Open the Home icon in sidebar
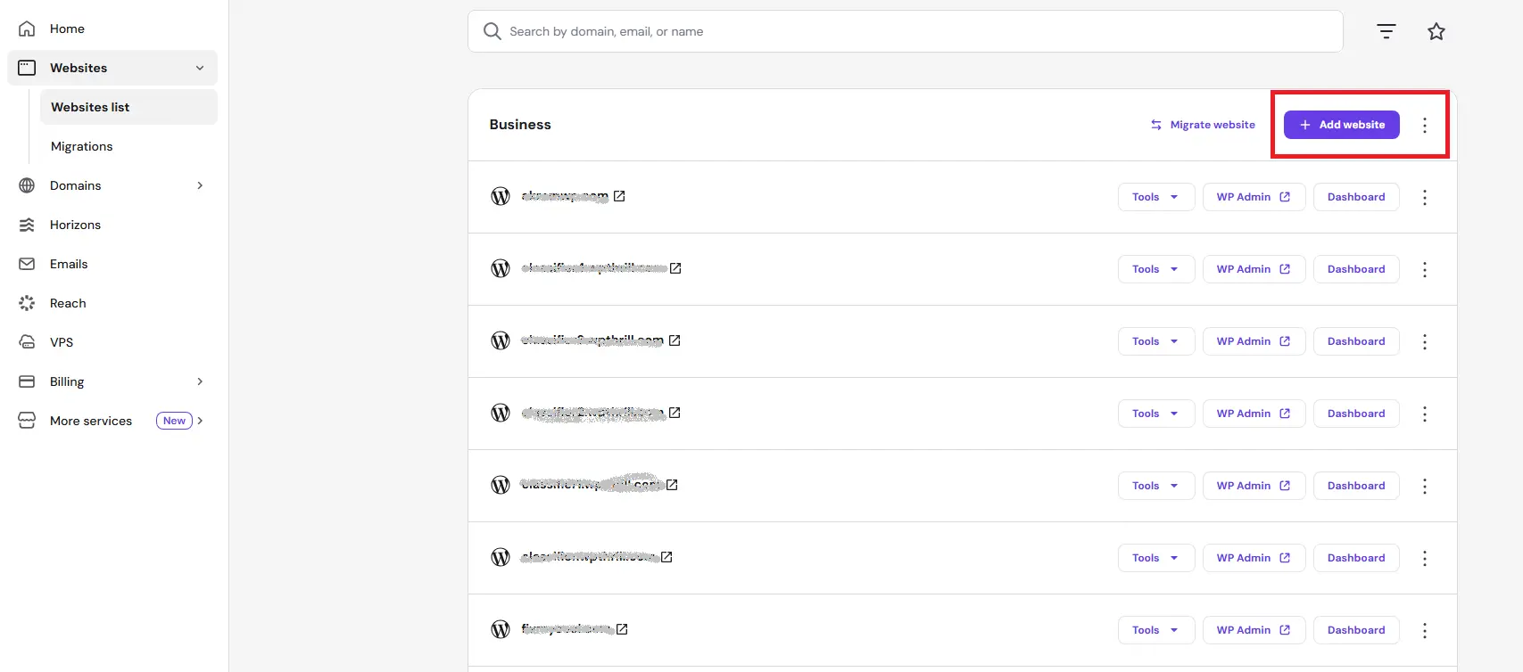1523x672 pixels. 27,29
